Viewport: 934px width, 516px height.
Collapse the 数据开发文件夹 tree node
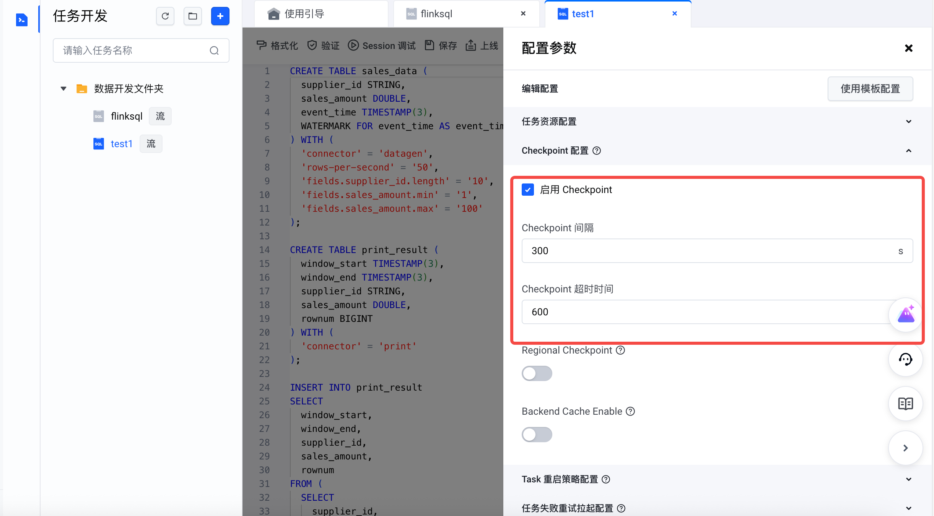click(x=63, y=89)
